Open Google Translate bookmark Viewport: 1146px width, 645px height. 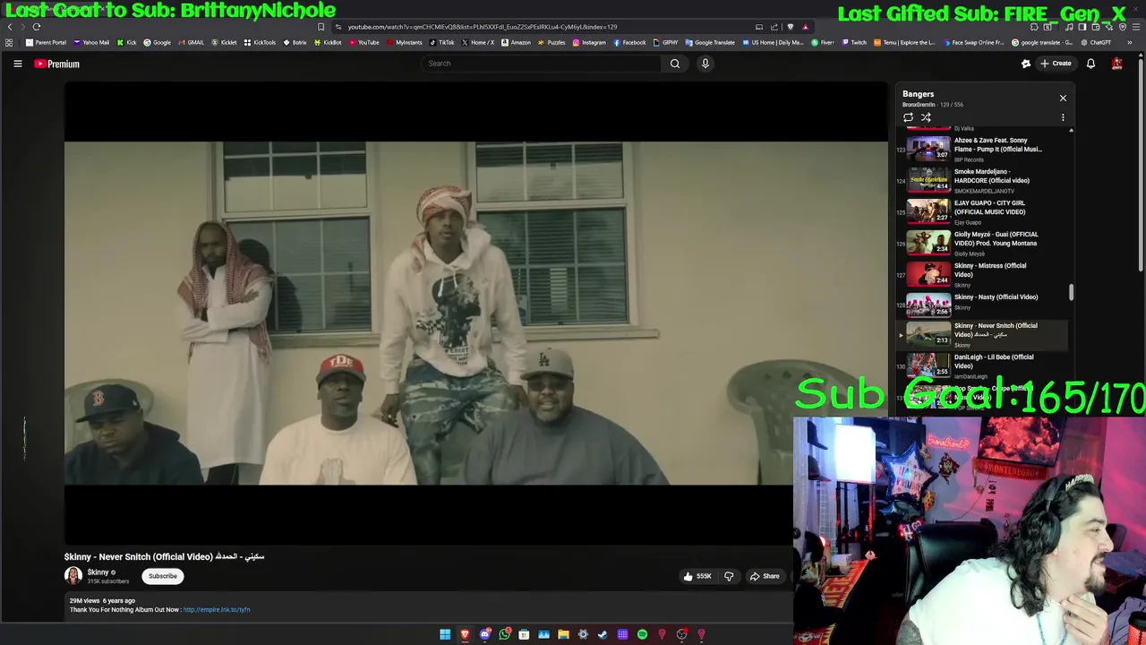pos(710,42)
